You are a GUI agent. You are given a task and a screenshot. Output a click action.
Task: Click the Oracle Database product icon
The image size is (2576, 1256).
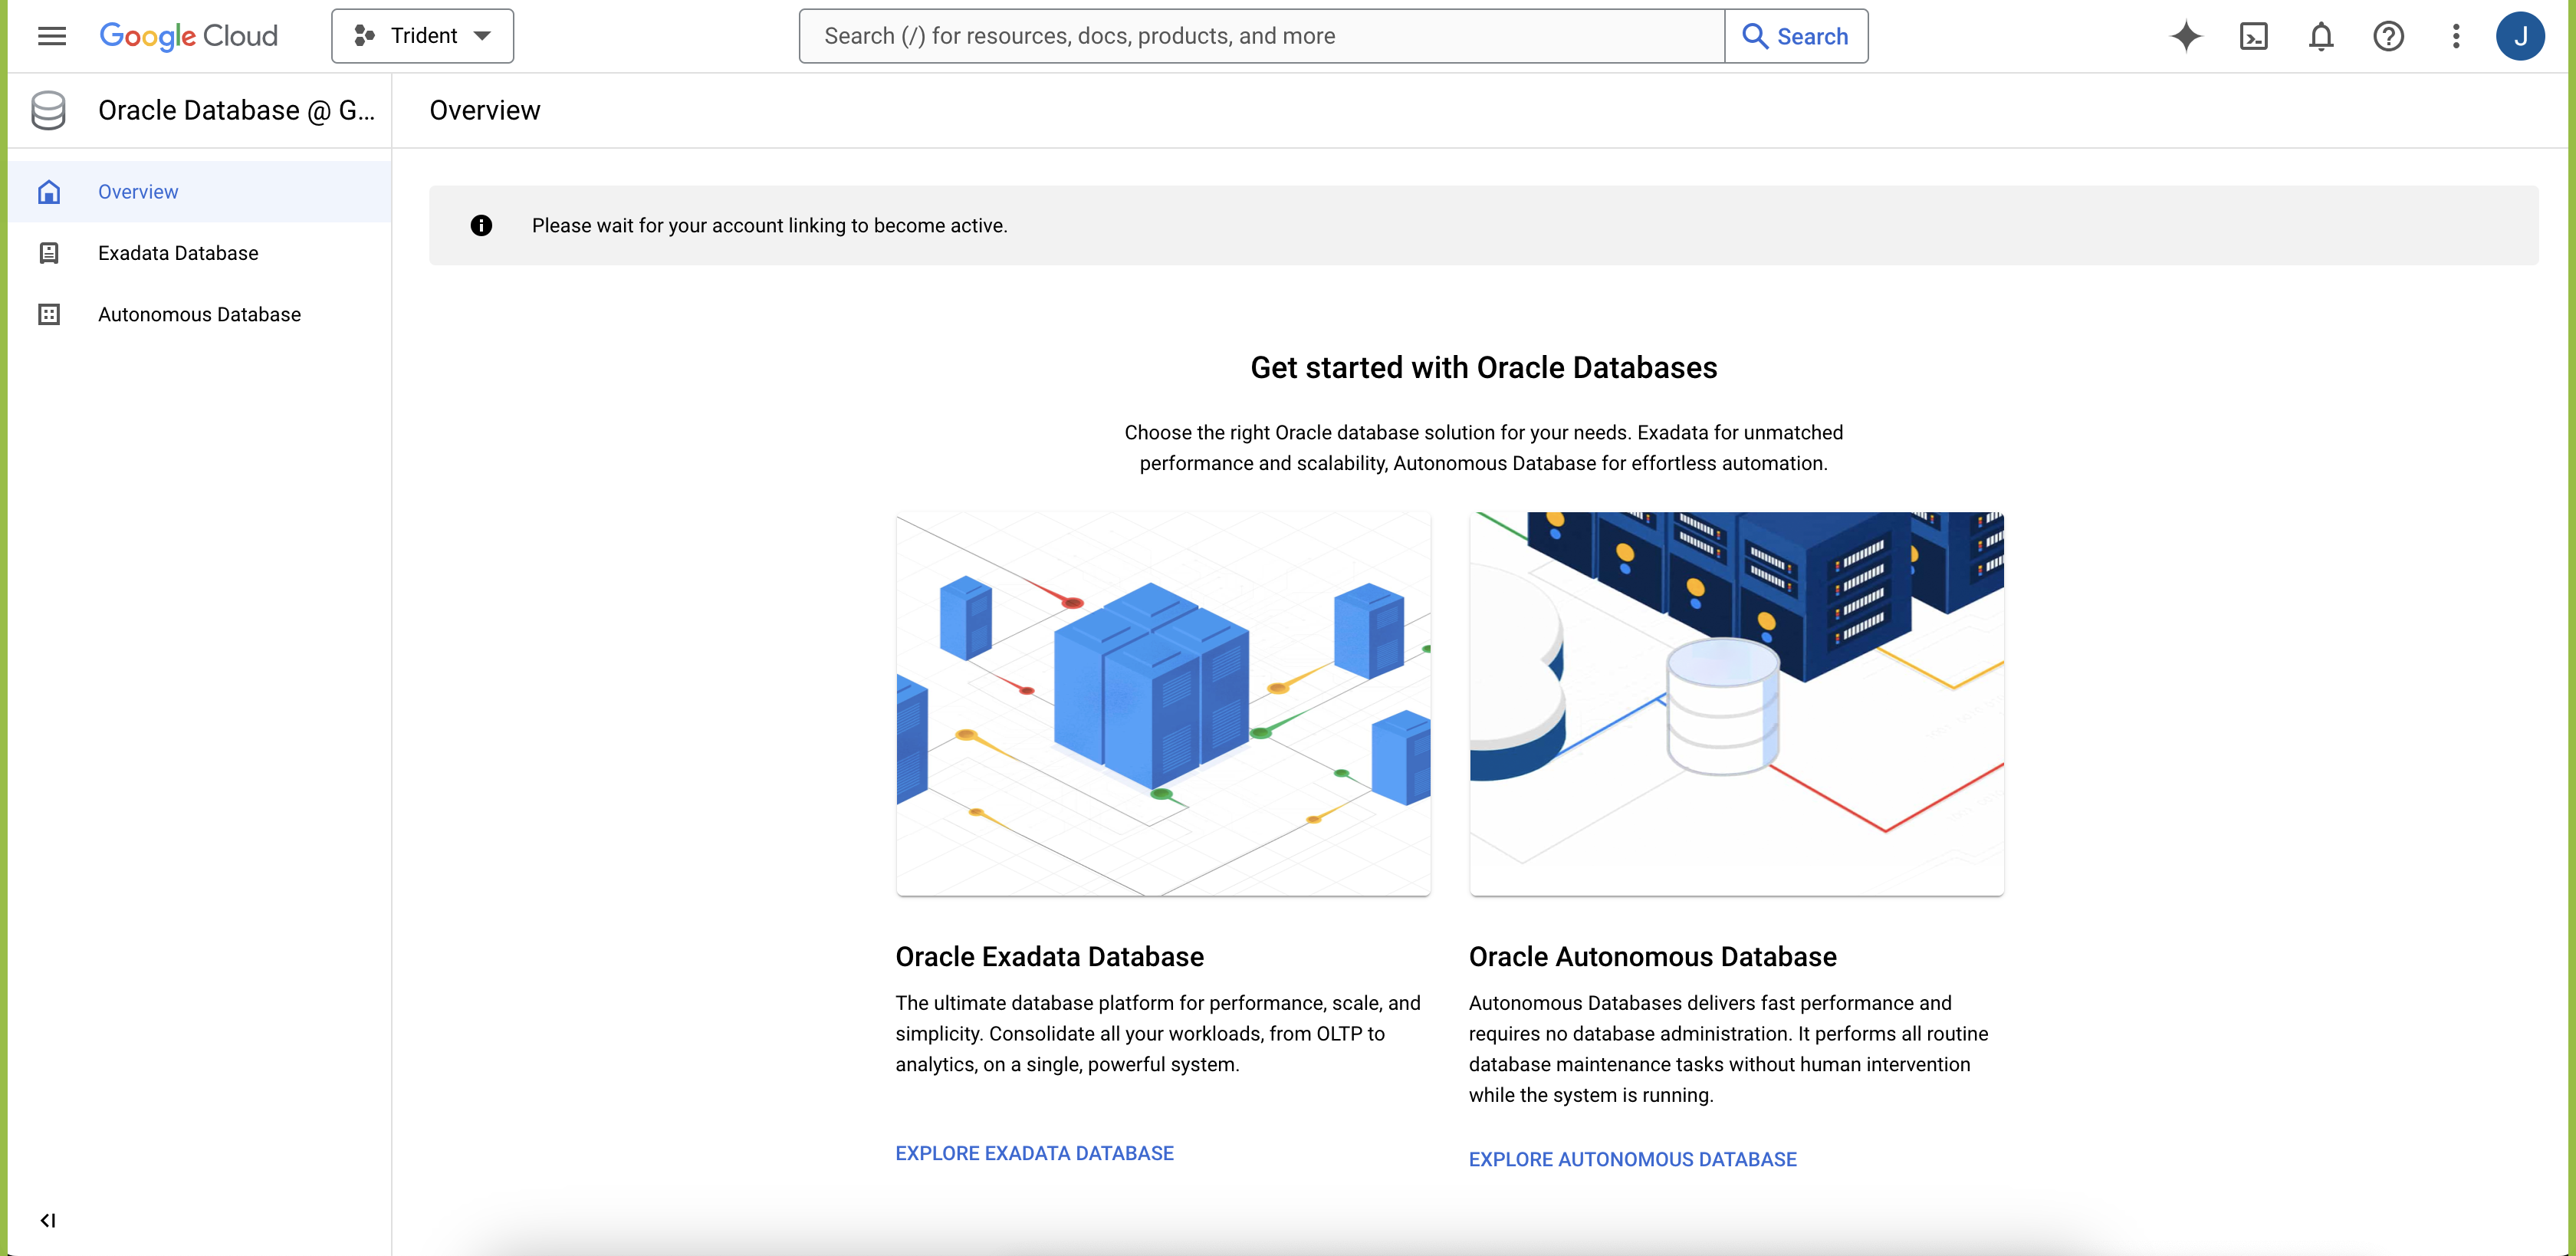click(x=48, y=110)
